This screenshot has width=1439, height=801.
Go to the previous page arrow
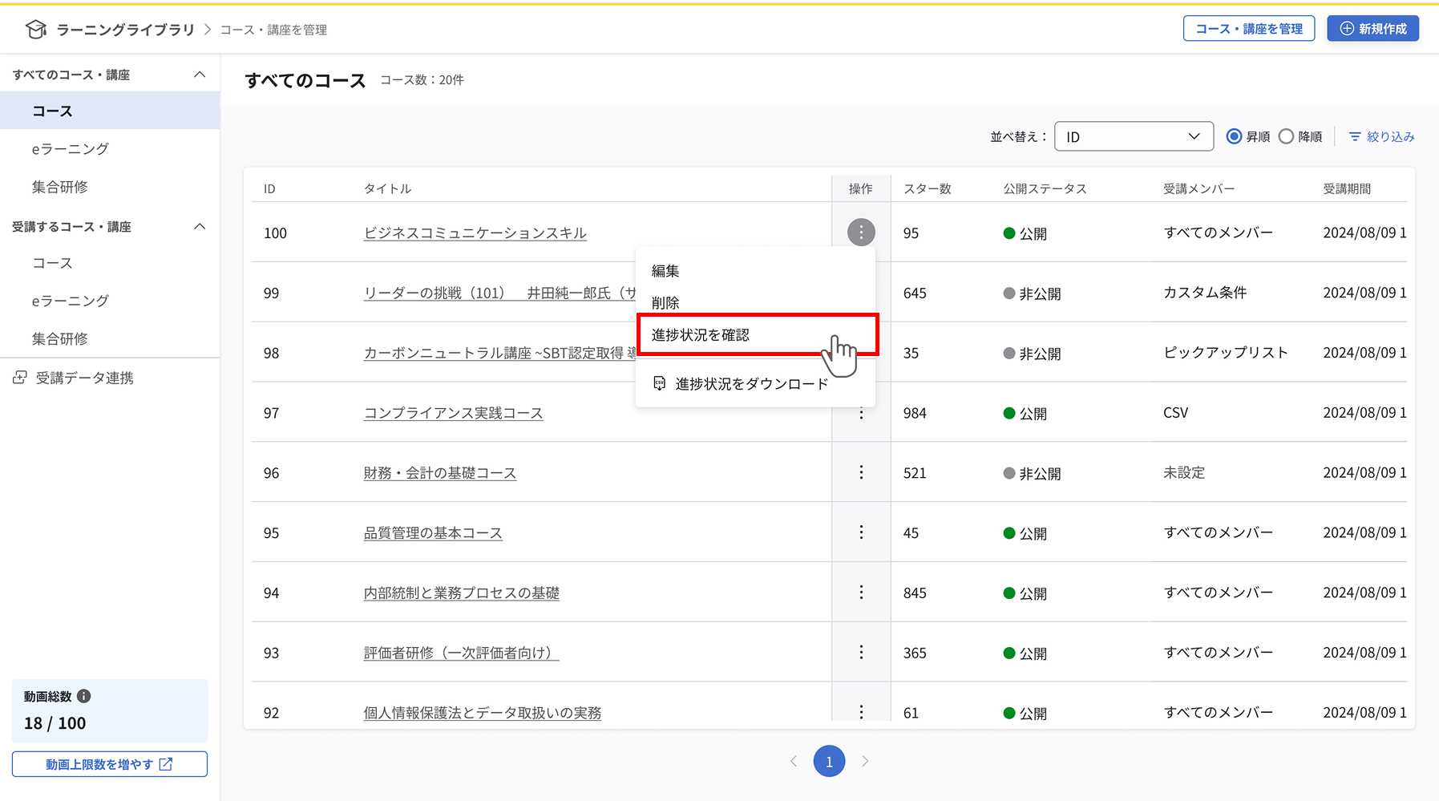tap(794, 761)
